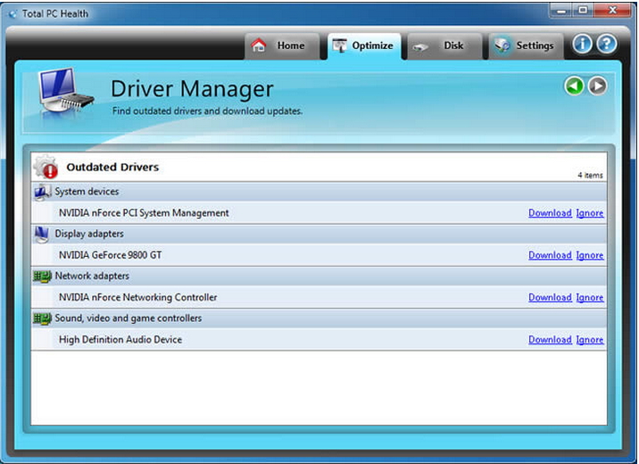Select NVIDIA nForce Networking Controller entry

click(319, 297)
